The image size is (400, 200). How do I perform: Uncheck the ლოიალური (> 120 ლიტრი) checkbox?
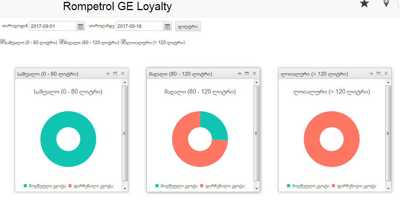pos(124,42)
